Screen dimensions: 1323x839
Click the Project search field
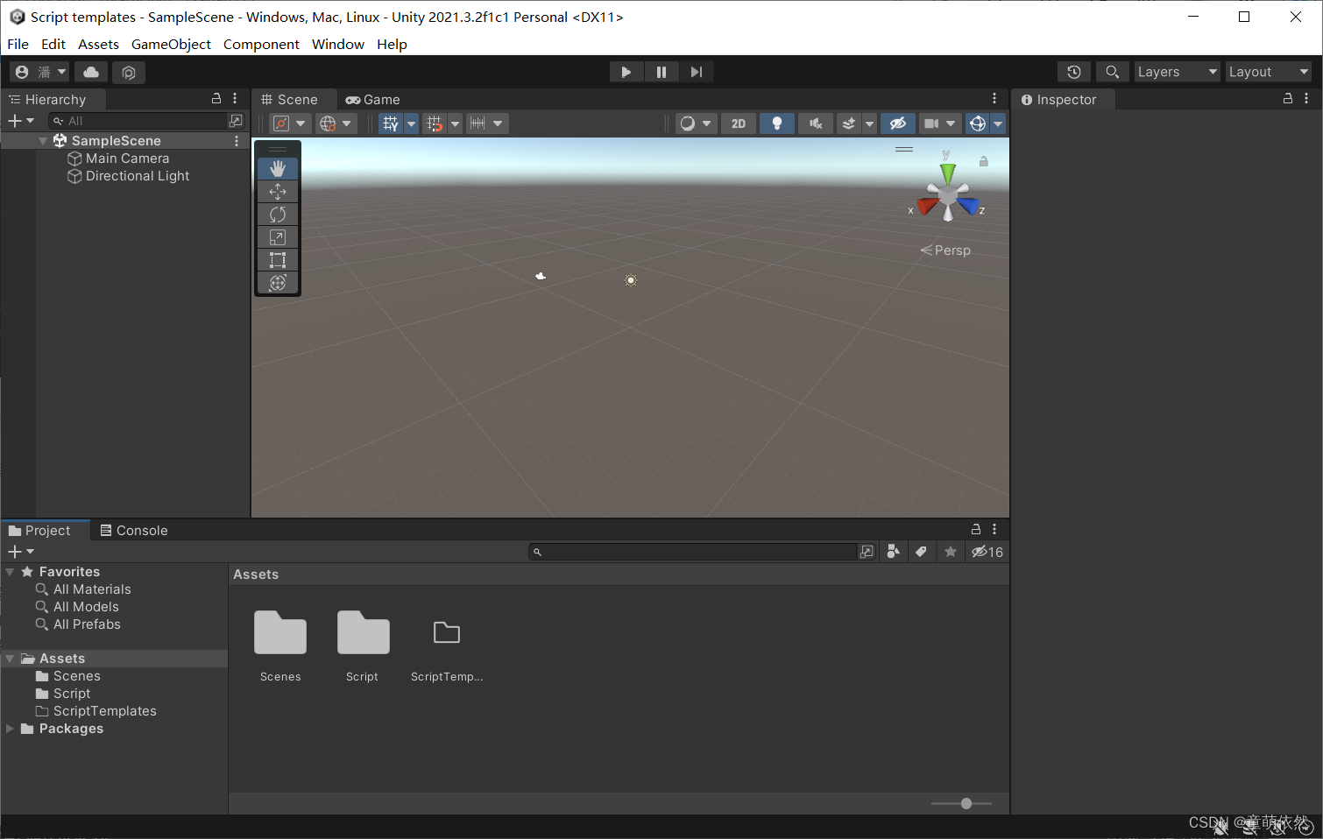pos(693,552)
